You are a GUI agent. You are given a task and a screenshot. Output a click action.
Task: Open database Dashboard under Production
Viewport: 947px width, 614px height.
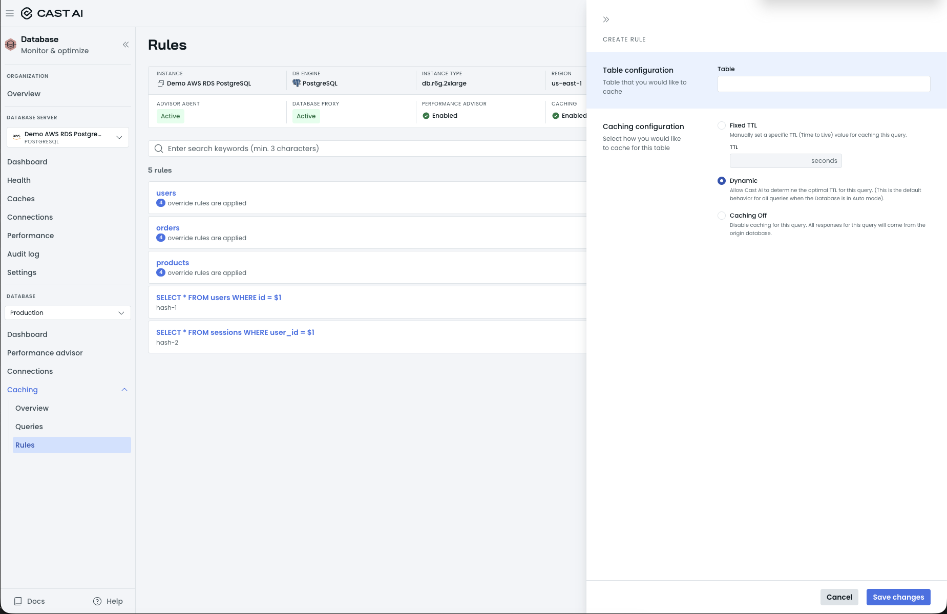pyautogui.click(x=27, y=334)
